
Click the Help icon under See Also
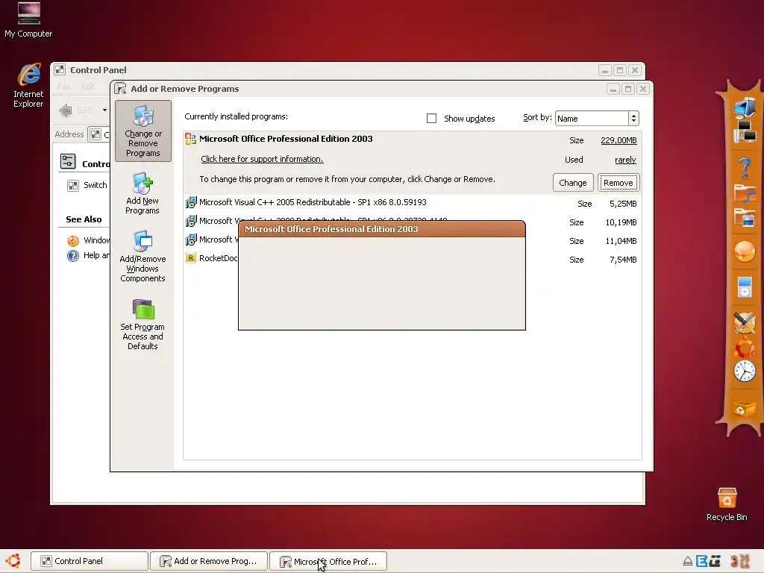click(x=73, y=255)
